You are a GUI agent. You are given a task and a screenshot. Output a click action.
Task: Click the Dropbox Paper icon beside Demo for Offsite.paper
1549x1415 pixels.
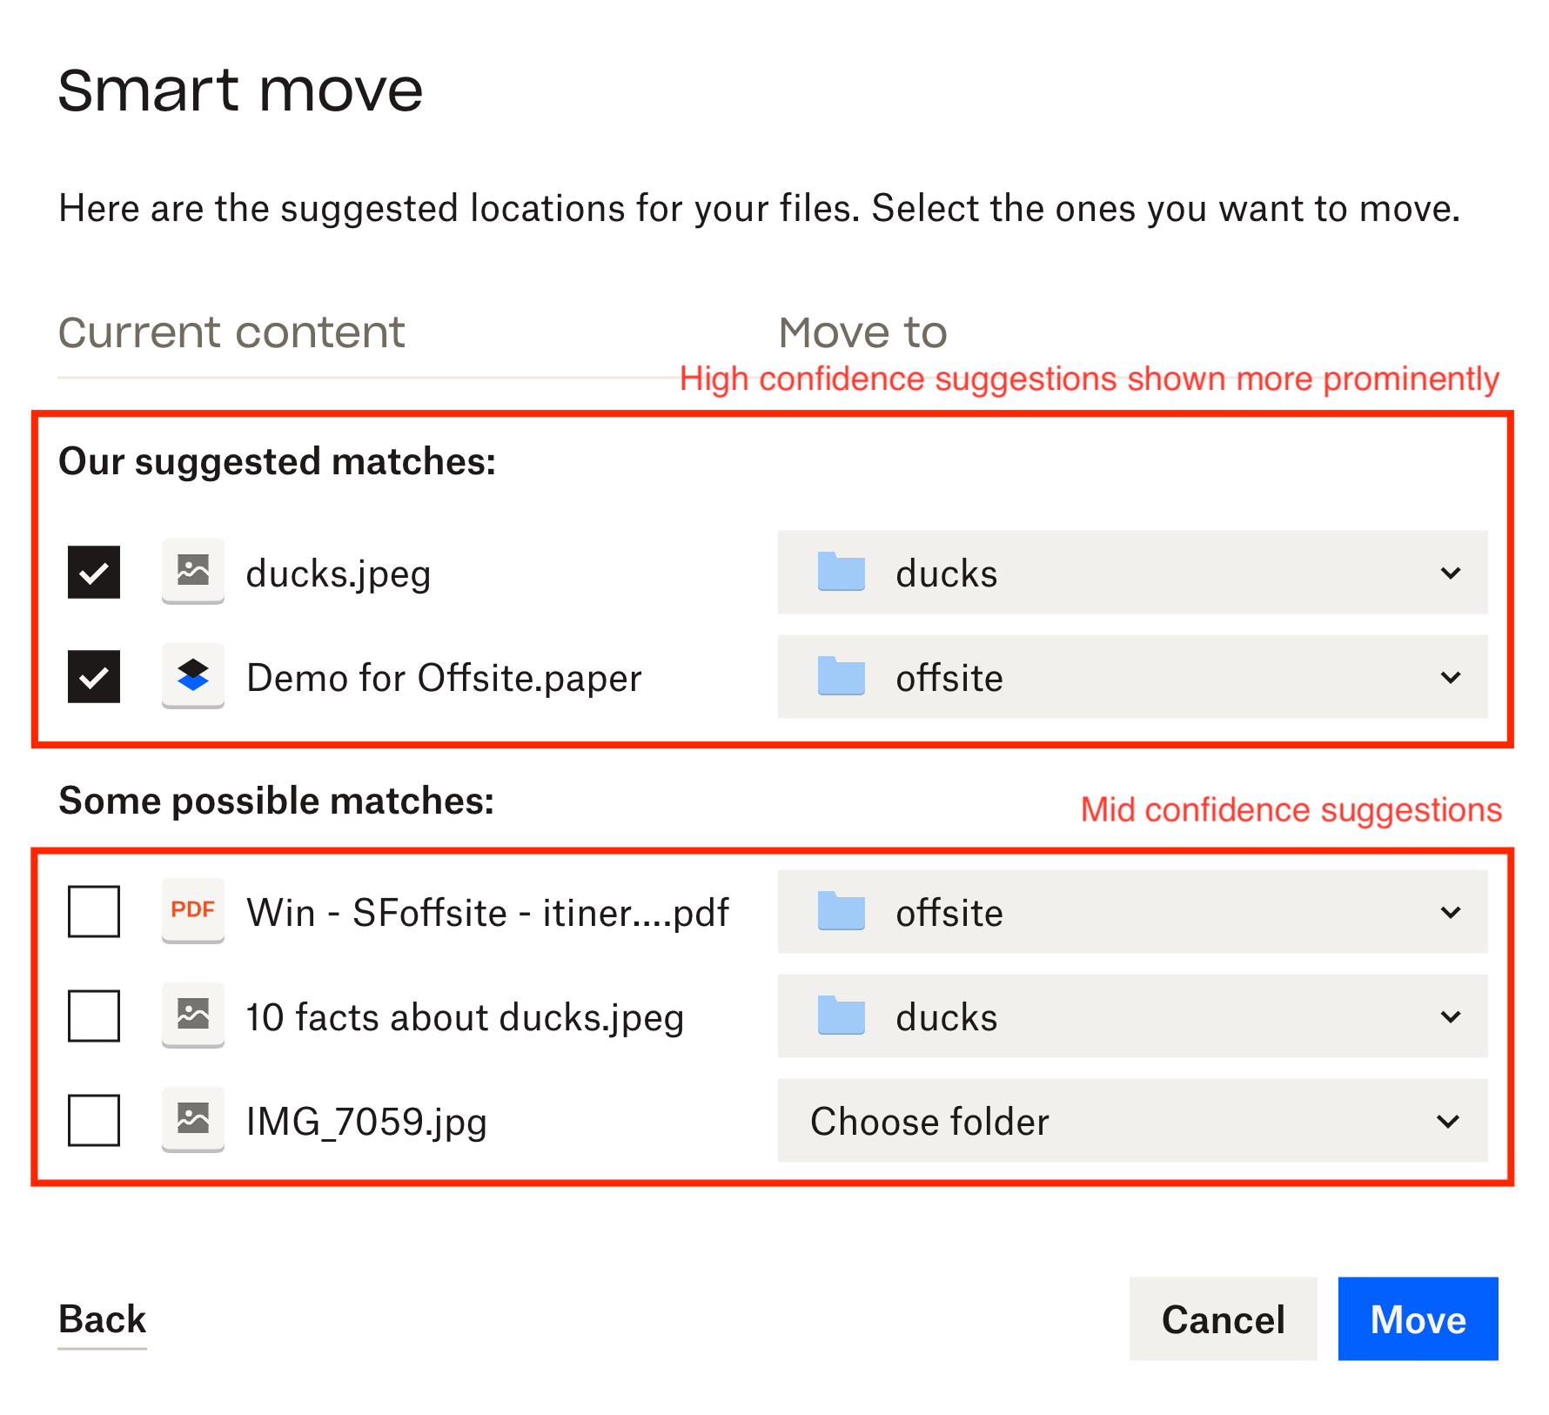(x=192, y=678)
